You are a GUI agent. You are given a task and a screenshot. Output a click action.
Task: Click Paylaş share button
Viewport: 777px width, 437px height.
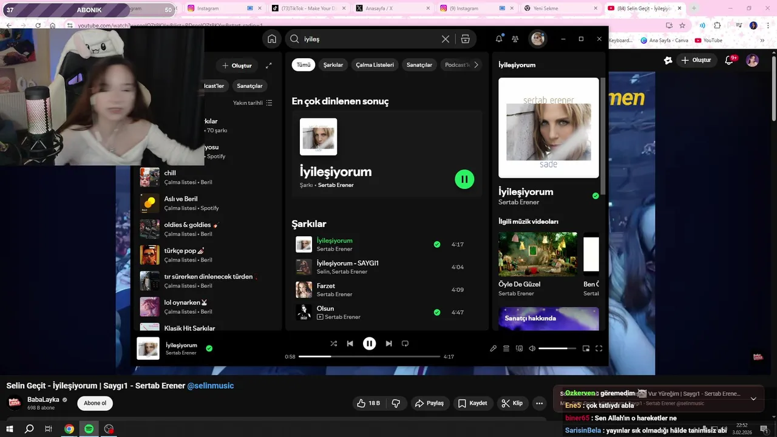(x=429, y=403)
